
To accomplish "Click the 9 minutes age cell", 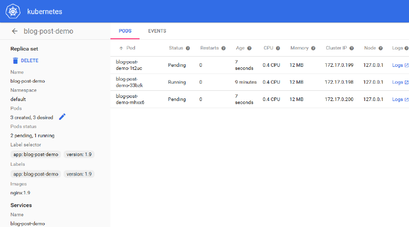I will pos(246,82).
